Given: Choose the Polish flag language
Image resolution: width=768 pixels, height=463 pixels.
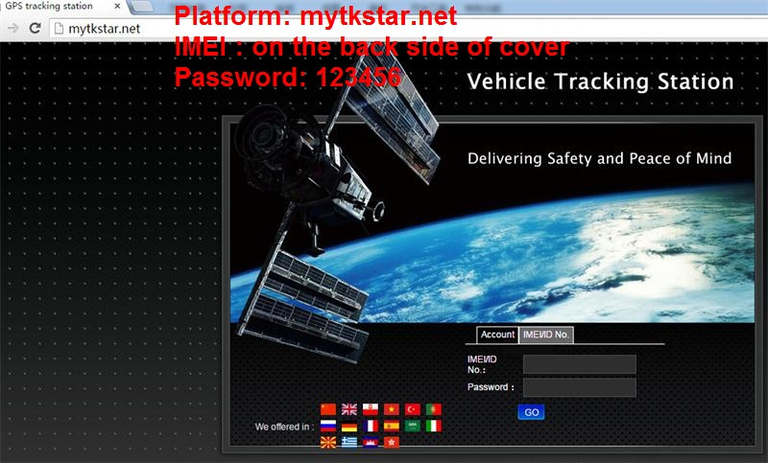Looking at the screenshot, I should (371, 409).
